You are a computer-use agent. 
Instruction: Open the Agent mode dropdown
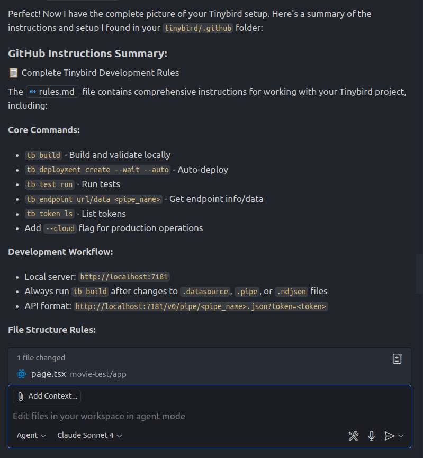point(31,435)
